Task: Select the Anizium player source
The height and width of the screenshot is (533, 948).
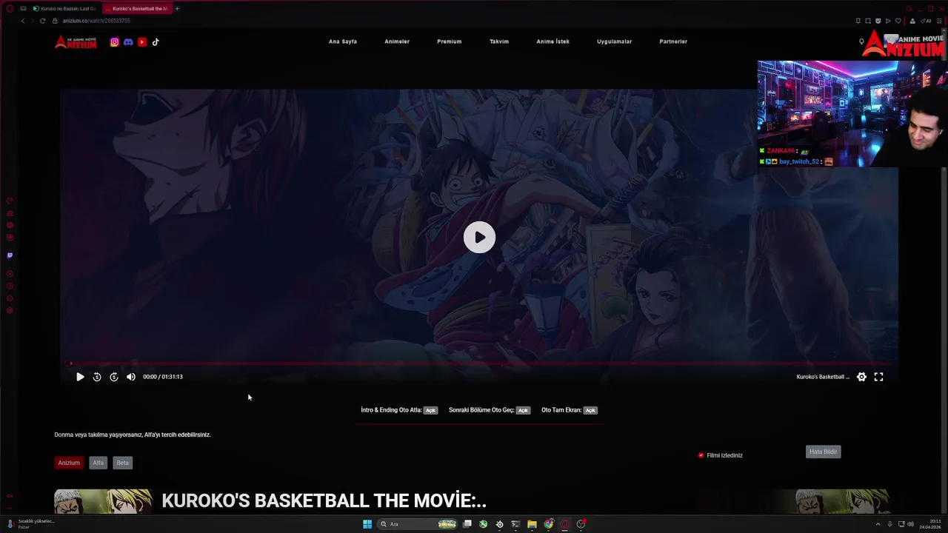Action: [x=69, y=463]
